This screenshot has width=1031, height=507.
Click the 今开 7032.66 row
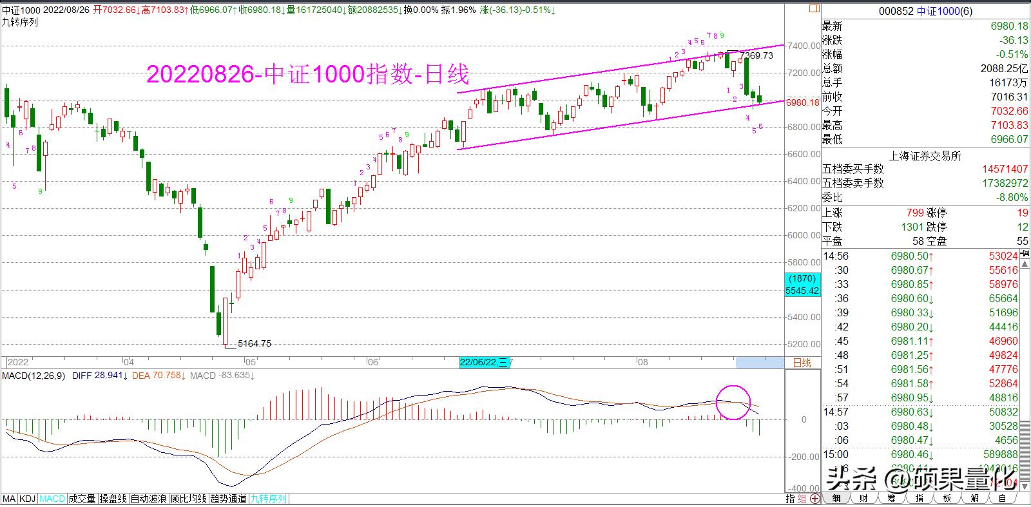coord(925,111)
